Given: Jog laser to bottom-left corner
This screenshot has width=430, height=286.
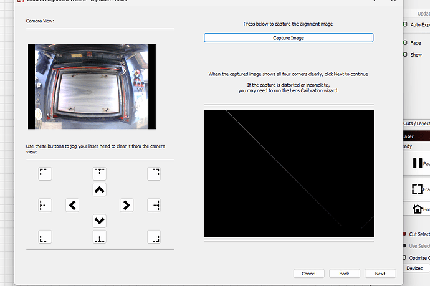Looking at the screenshot, I should point(45,237).
